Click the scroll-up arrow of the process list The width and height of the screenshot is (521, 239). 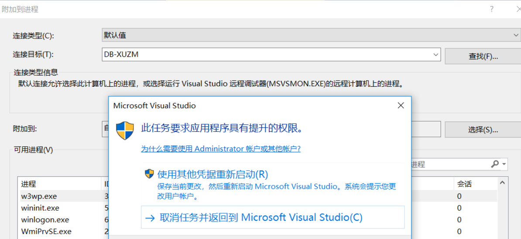coord(502,183)
